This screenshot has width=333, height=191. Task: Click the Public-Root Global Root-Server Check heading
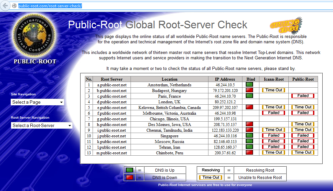tap(158, 25)
